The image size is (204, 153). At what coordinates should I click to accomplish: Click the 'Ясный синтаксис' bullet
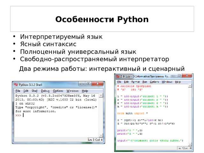coord(48,44)
